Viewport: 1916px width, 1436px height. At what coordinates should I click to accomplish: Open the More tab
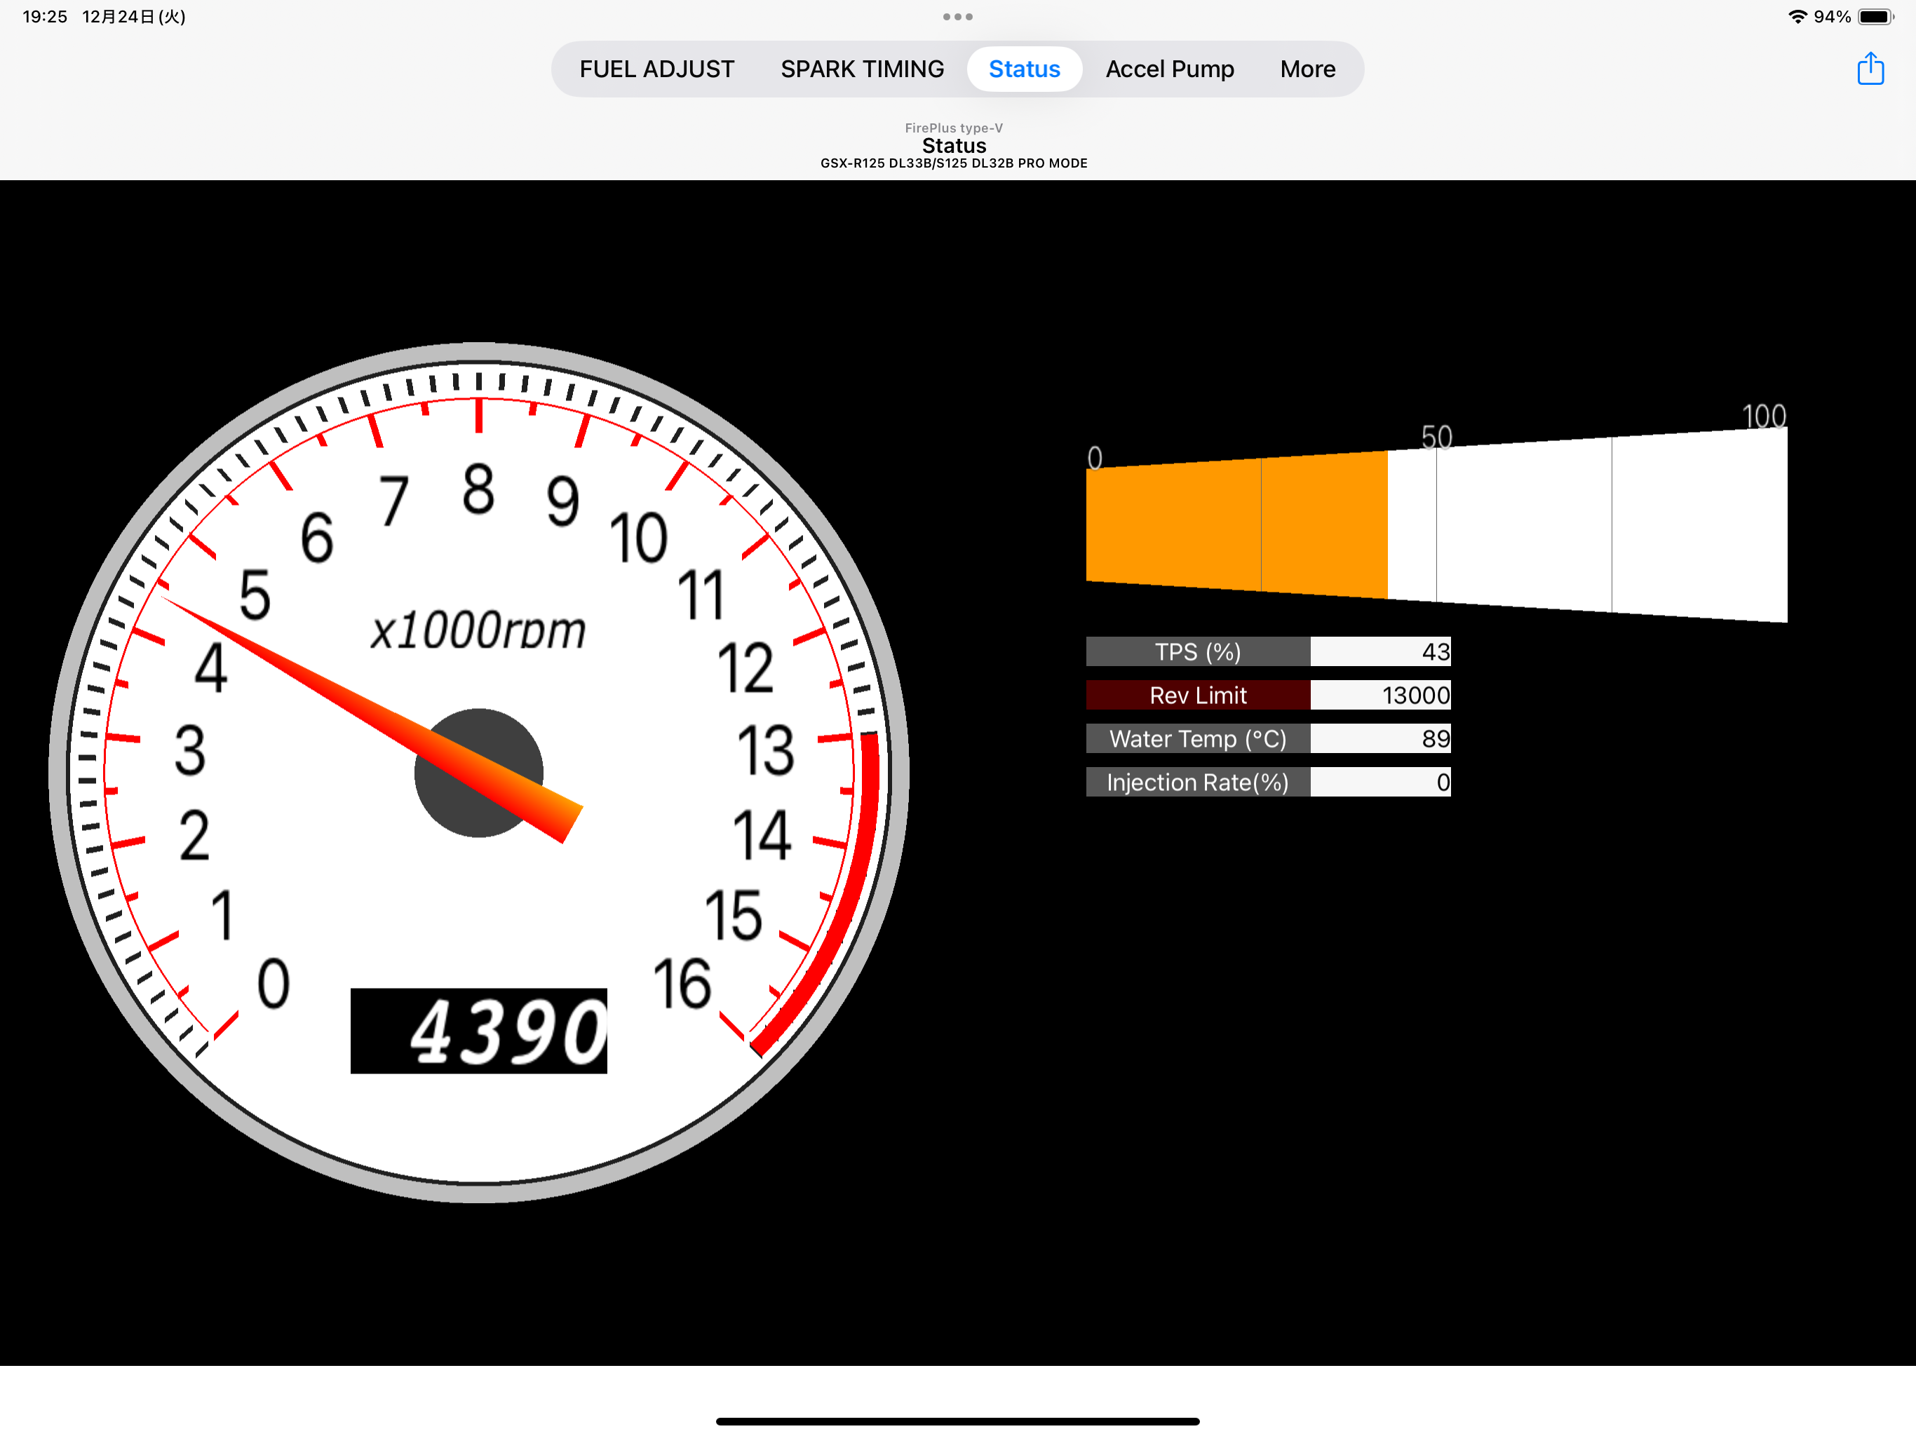tap(1307, 69)
